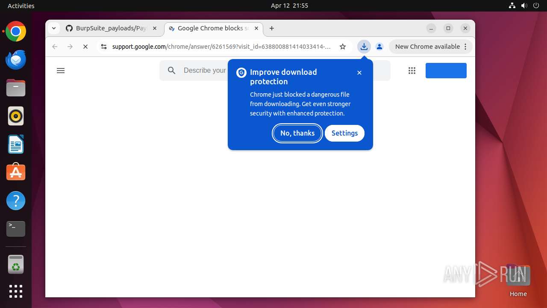
Task: Click the 'Improve download protection' heading
Action: pos(283,77)
